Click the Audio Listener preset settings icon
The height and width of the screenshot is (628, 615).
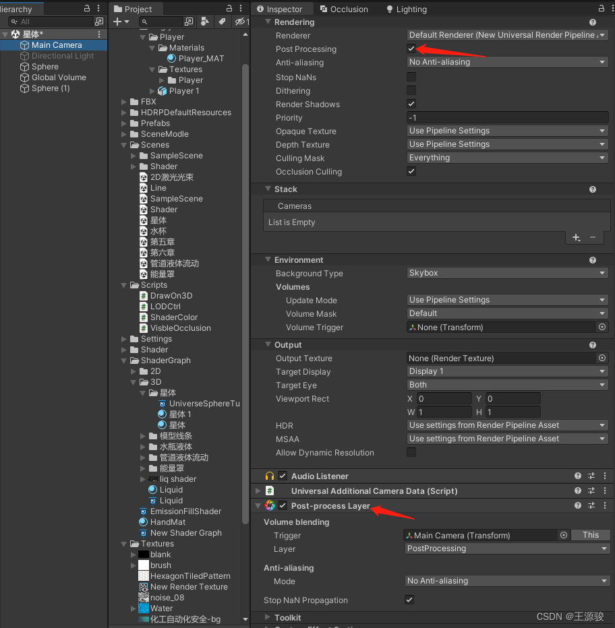(x=591, y=476)
